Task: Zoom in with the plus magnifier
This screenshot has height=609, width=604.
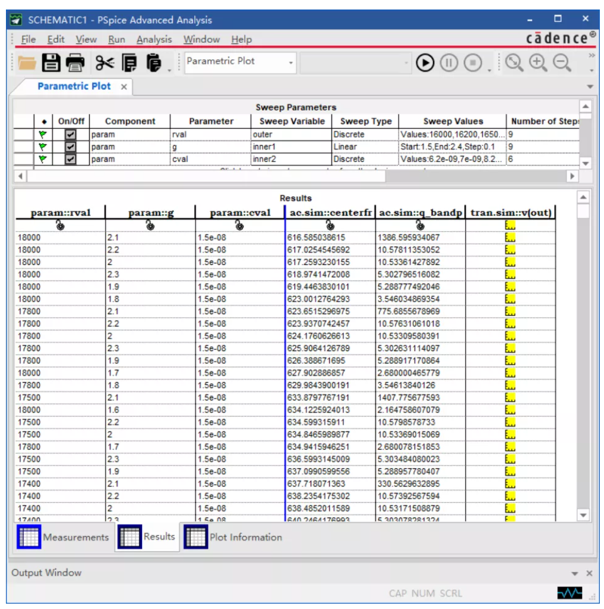Action: pyautogui.click(x=538, y=62)
